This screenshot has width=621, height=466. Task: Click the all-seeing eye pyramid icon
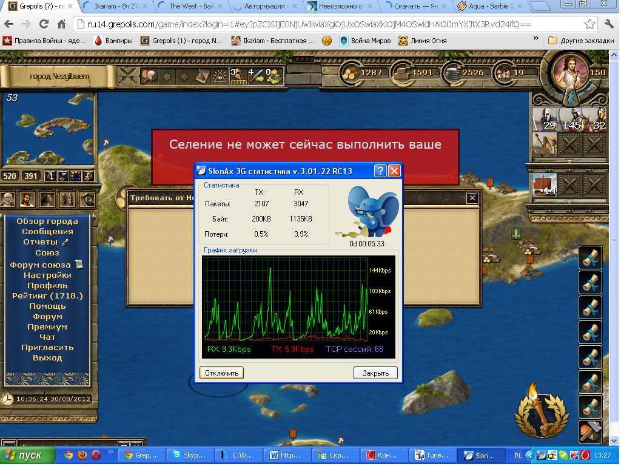(220, 76)
